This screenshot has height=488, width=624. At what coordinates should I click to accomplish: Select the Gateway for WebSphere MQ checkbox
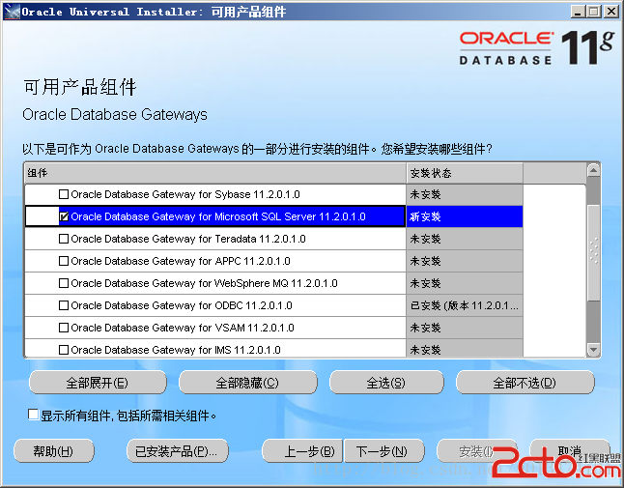coord(64,283)
